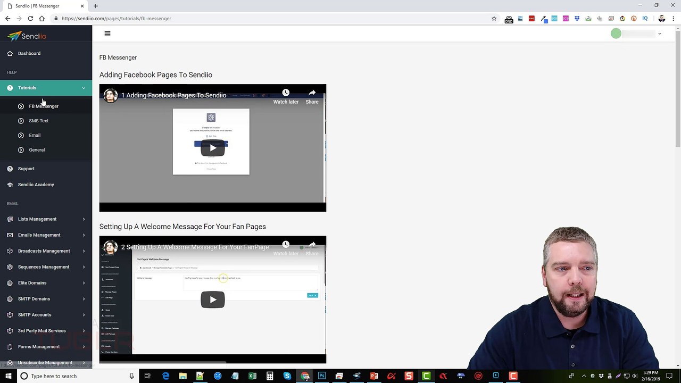Play the Welcome Message video
681x383 pixels.
click(x=213, y=299)
